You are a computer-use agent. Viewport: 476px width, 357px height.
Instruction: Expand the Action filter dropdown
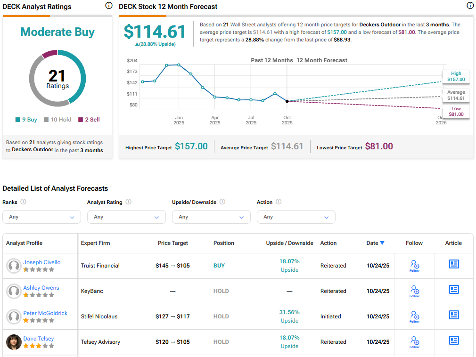pyautogui.click(x=296, y=217)
